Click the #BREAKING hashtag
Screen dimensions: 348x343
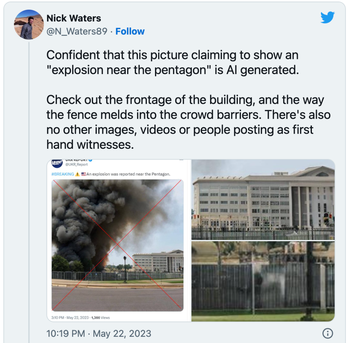click(x=63, y=174)
